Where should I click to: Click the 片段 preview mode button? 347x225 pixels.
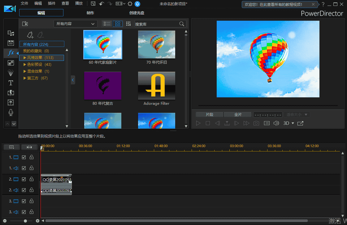[x=210, y=115]
